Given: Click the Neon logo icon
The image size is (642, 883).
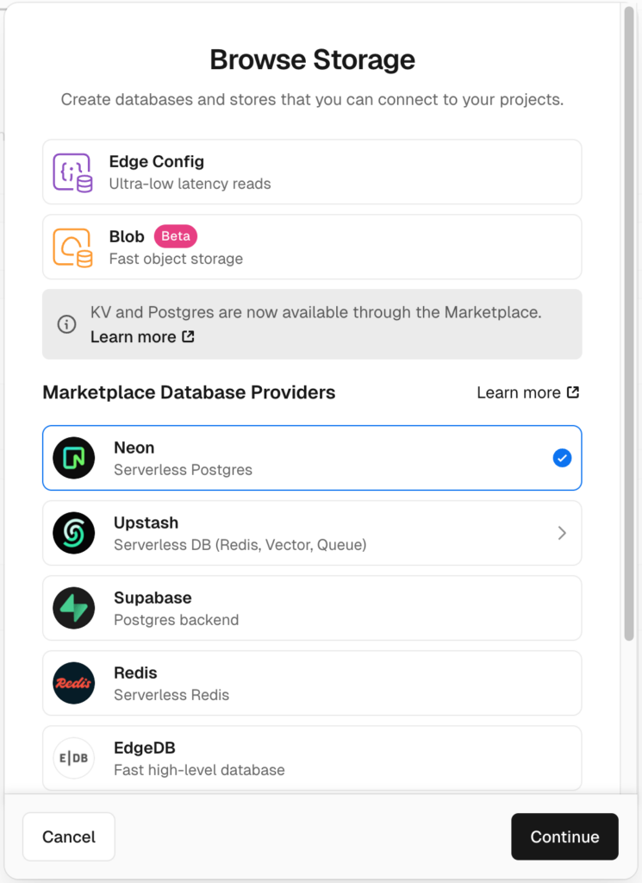Looking at the screenshot, I should click(x=73, y=458).
